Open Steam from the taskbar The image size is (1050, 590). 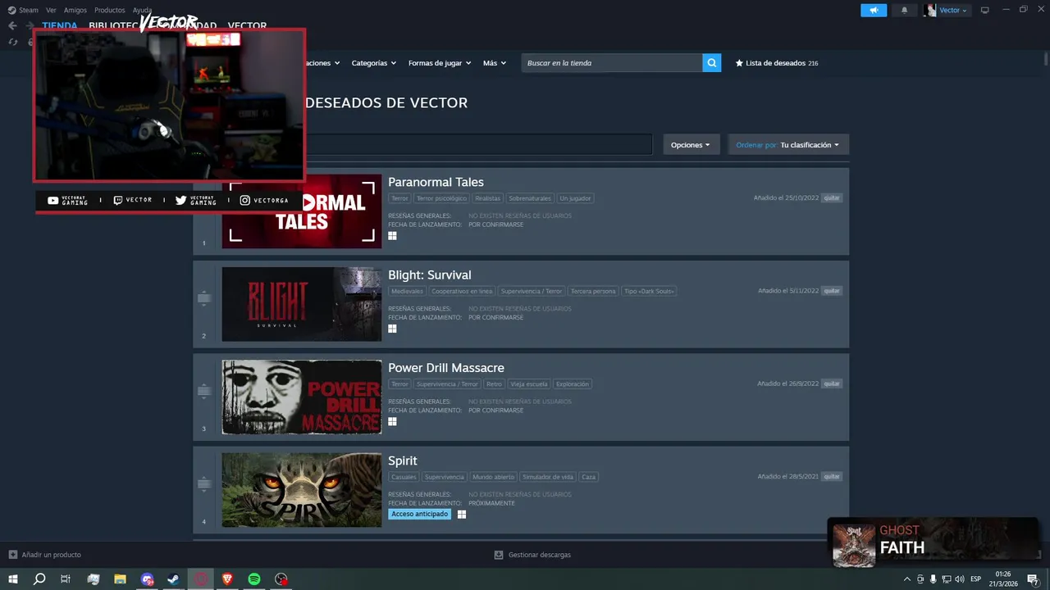click(x=174, y=579)
